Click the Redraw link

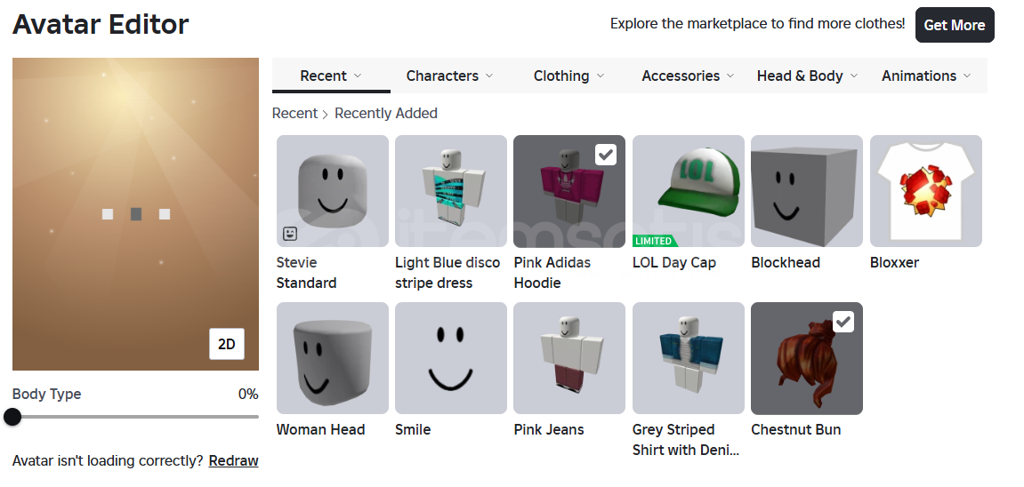(x=233, y=460)
